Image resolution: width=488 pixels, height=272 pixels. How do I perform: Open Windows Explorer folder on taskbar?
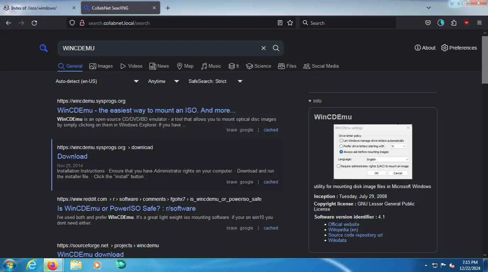click(x=76, y=265)
